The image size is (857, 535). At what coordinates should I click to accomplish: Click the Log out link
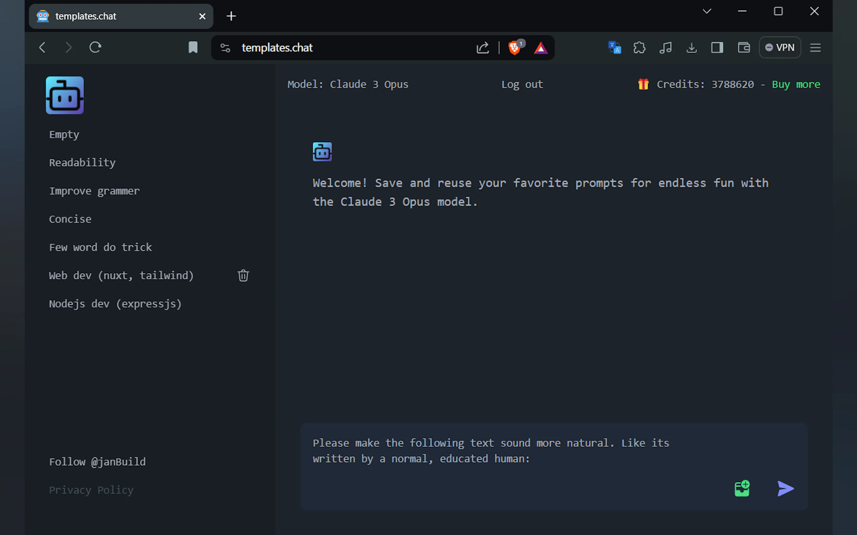click(x=522, y=84)
